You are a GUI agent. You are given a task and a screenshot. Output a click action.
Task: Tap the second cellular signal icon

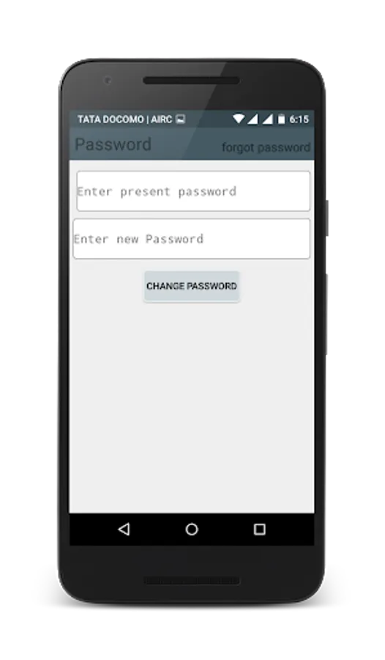pyautogui.click(x=268, y=119)
